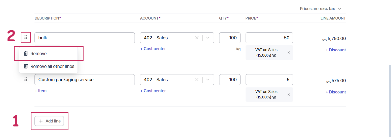Expand account dropdown on bulk line
This screenshot has width=392, height=137.
click(208, 38)
